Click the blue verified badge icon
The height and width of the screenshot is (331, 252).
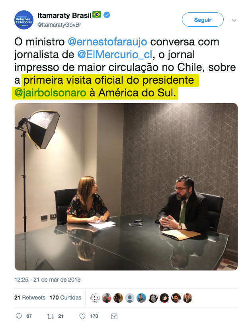coord(107,15)
